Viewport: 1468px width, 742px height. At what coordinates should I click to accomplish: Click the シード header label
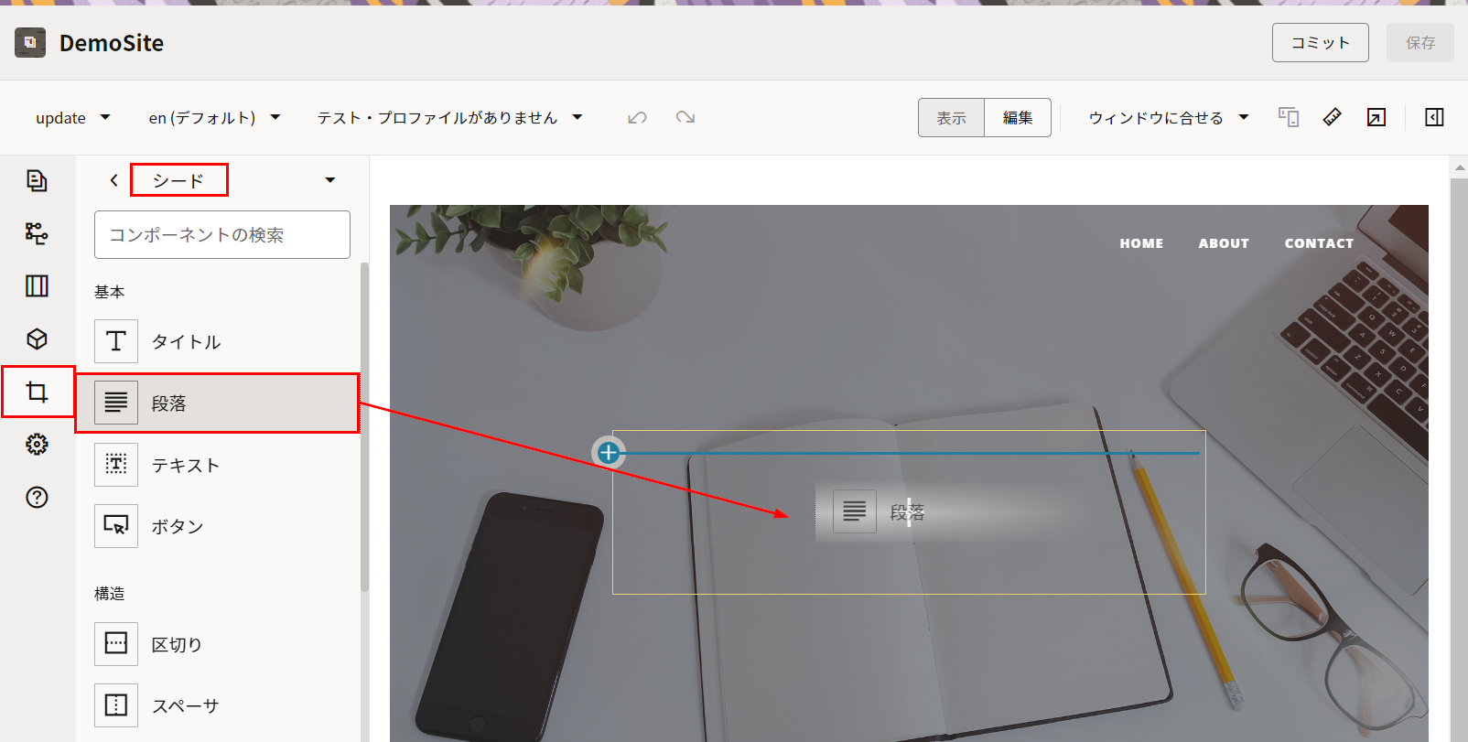pos(178,180)
